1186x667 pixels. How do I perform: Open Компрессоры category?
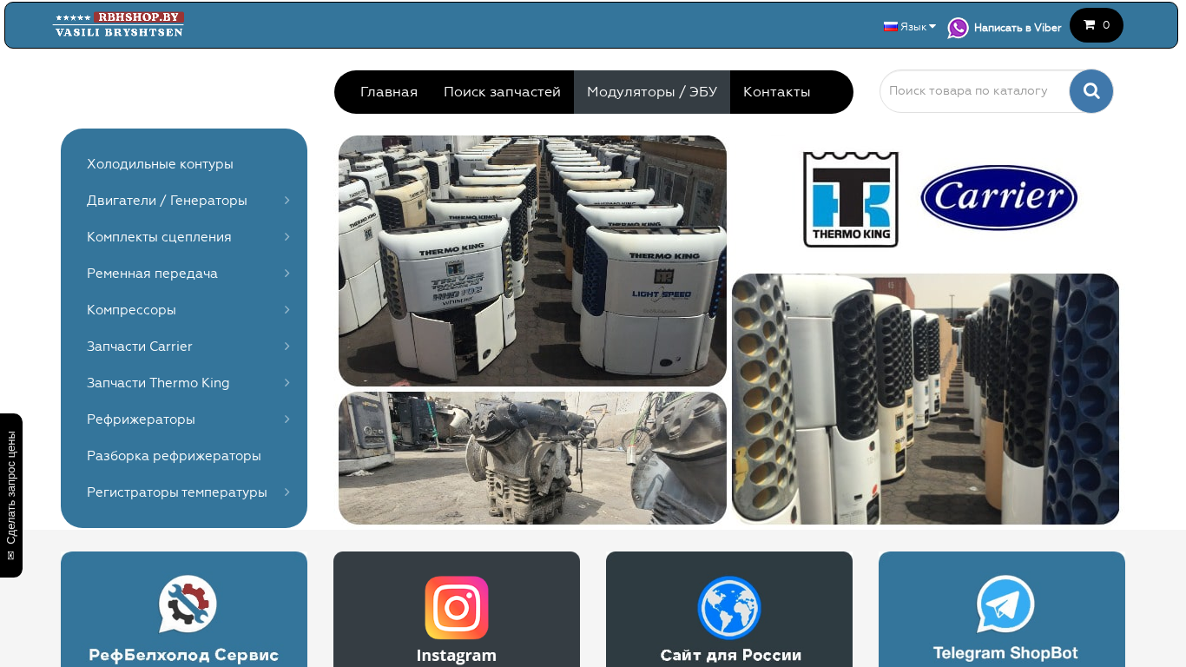(x=131, y=310)
